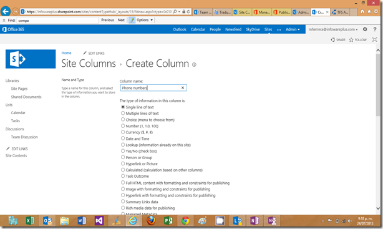Screen dimensions: 383x229
Task: Open the mherrera account dropdown
Action: tap(333, 29)
